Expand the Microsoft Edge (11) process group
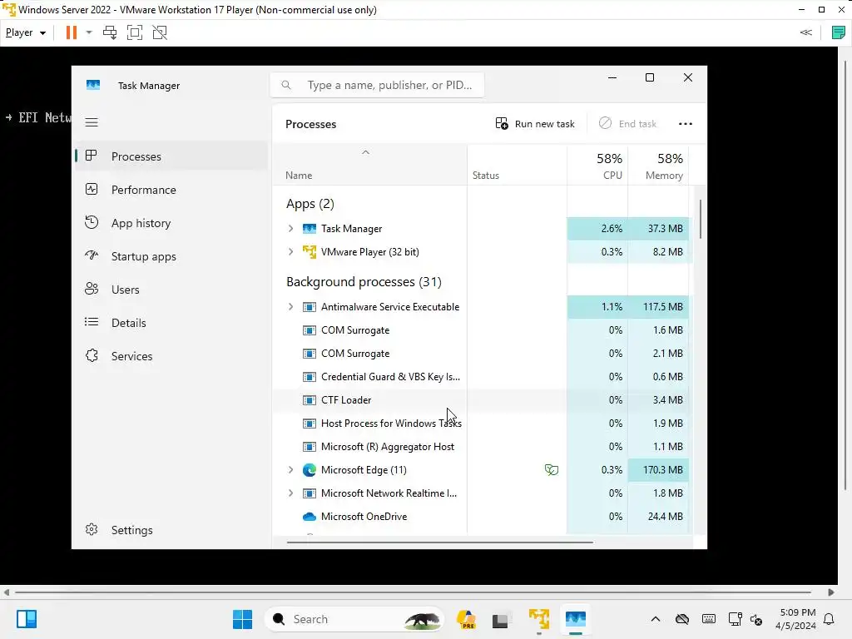The image size is (852, 639). (x=290, y=470)
